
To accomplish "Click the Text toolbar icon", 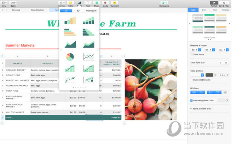I will pyautogui.click(x=88, y=3).
